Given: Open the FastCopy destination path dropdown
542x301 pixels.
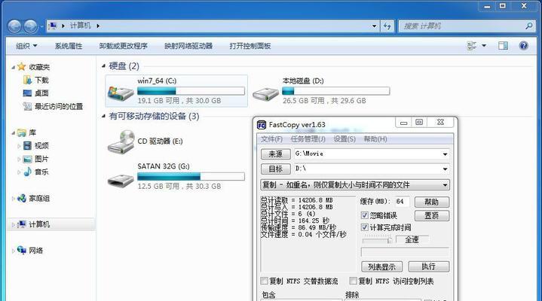Looking at the screenshot, I should (x=446, y=169).
